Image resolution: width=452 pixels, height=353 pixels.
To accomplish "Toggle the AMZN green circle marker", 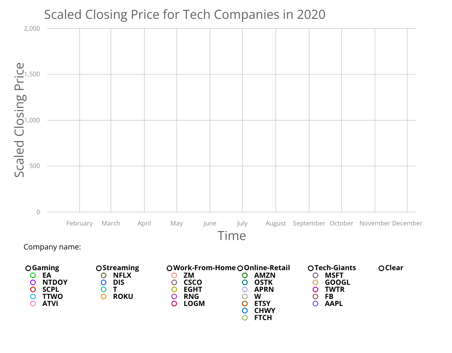I will pos(245,275).
